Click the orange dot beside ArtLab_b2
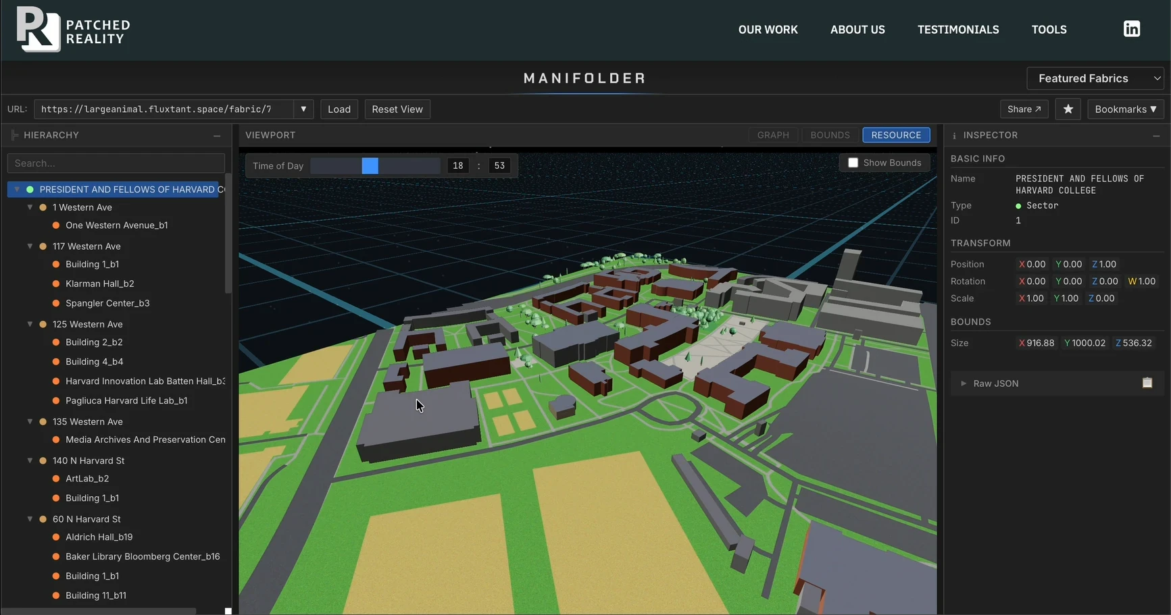This screenshot has height=615, width=1171. (56, 479)
